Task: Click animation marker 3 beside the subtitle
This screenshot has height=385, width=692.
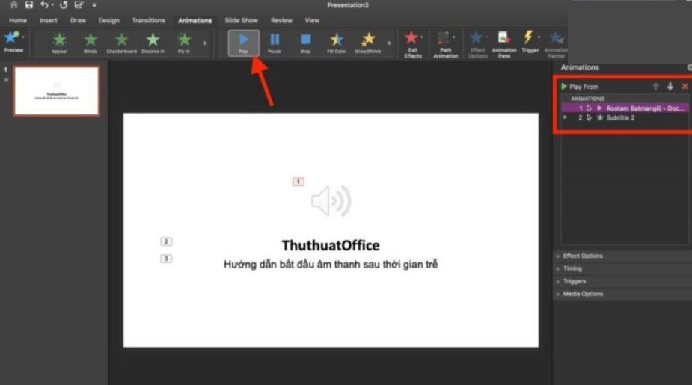Action: point(166,259)
